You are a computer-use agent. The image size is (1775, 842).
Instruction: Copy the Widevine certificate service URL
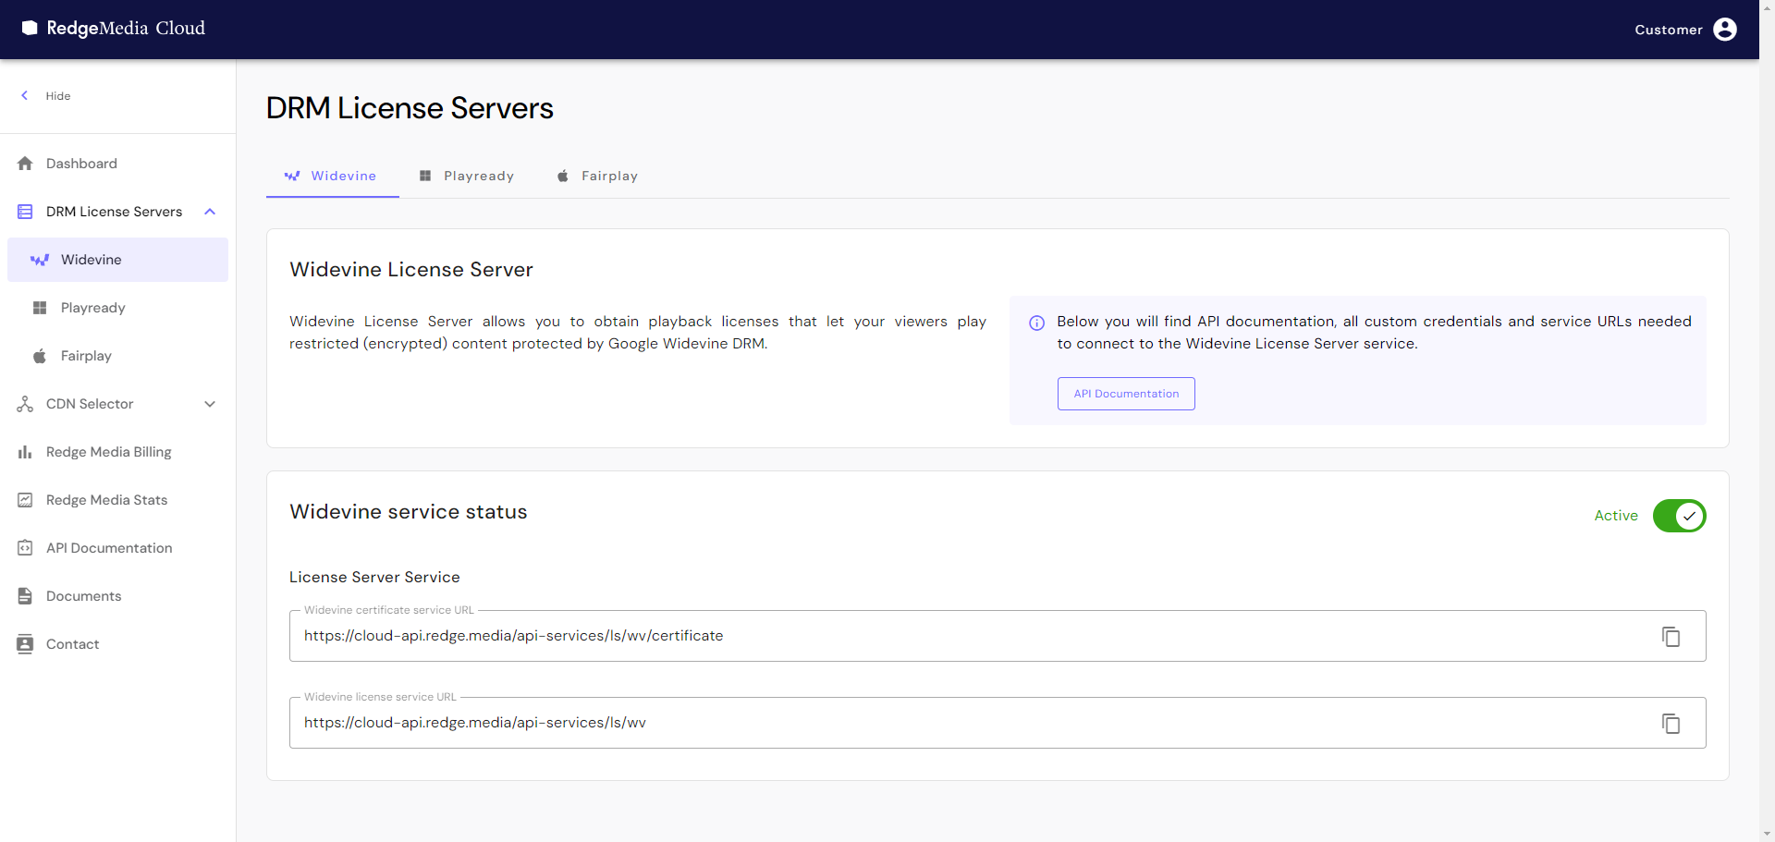tap(1670, 636)
